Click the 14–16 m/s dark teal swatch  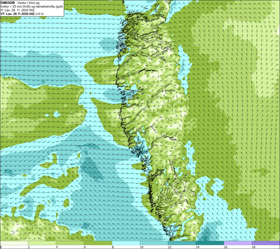[210, 243]
